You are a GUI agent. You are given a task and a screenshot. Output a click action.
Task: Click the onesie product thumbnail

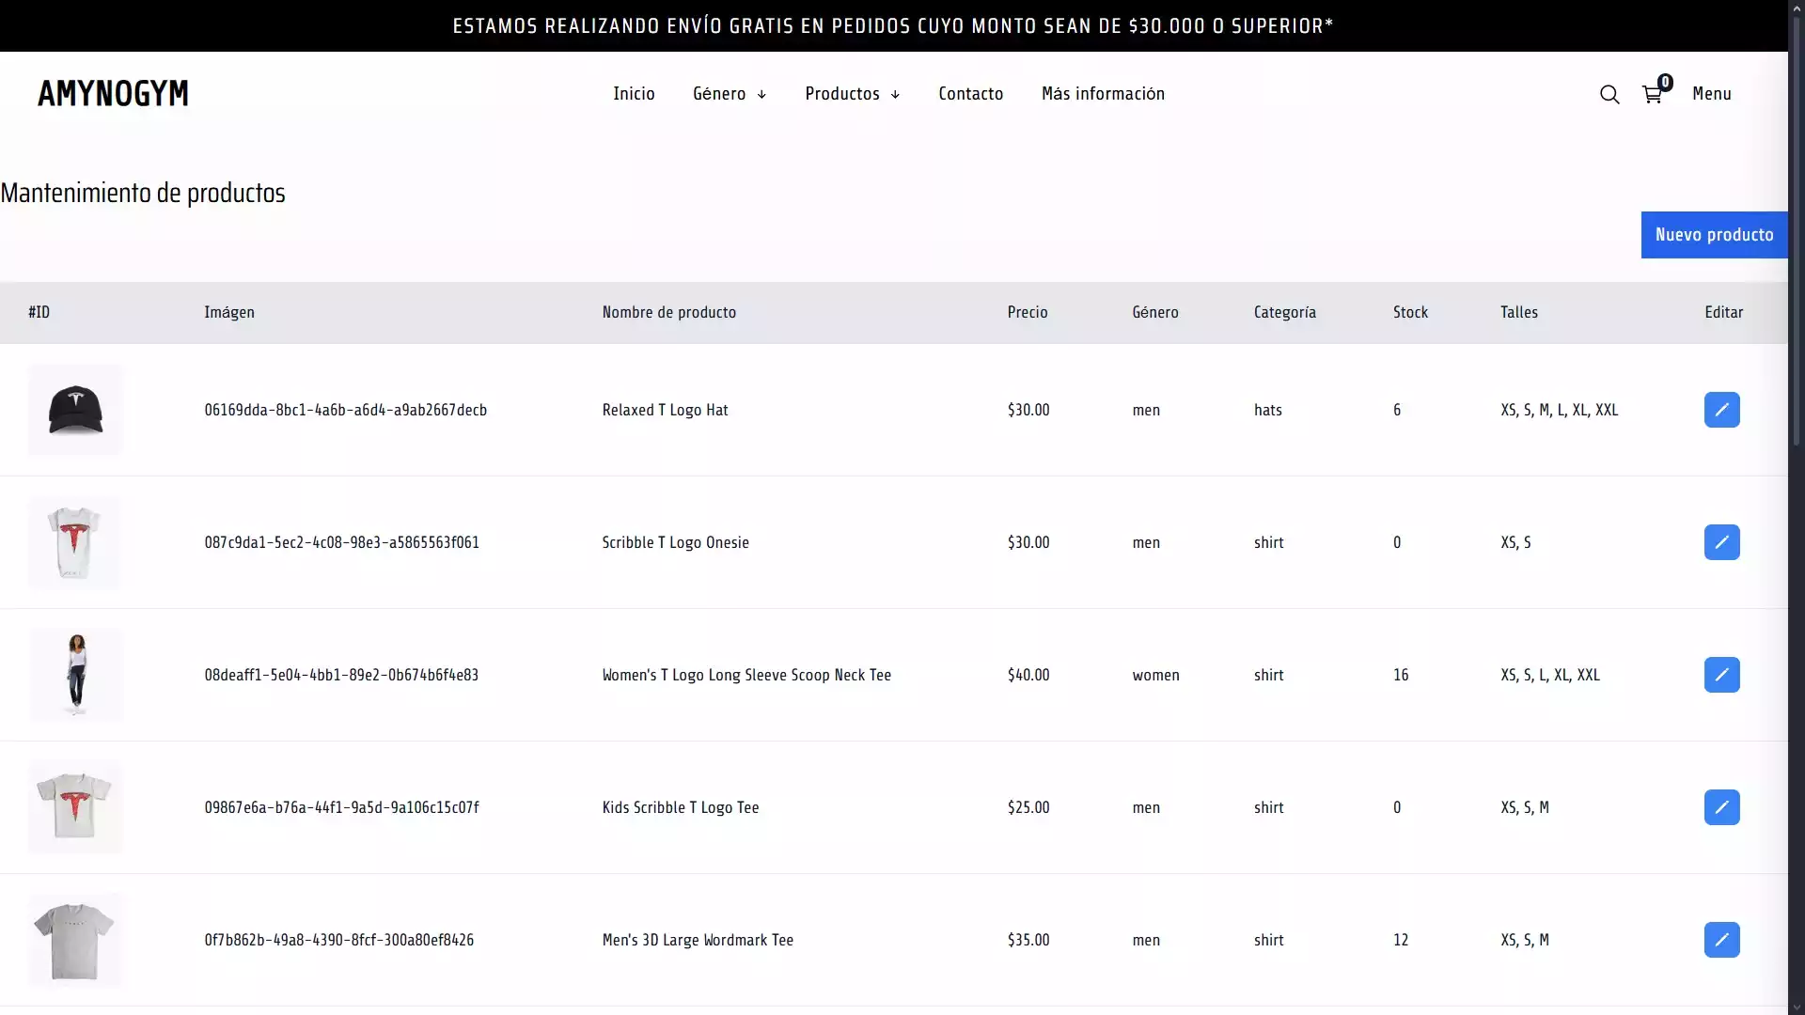pyautogui.click(x=74, y=542)
